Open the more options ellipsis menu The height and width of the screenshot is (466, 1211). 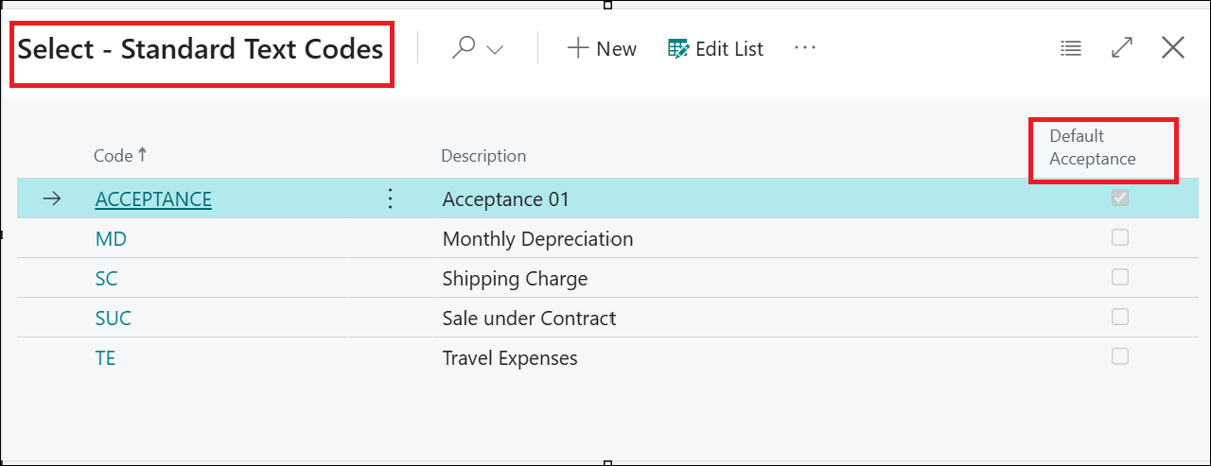click(x=805, y=47)
